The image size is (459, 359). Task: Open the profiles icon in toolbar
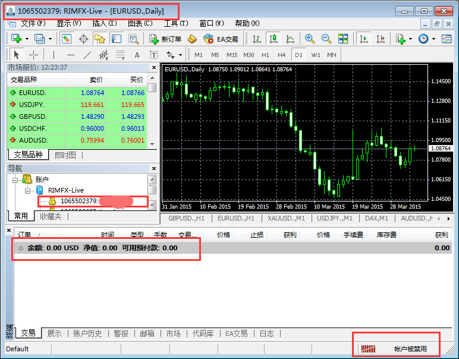click(x=39, y=39)
